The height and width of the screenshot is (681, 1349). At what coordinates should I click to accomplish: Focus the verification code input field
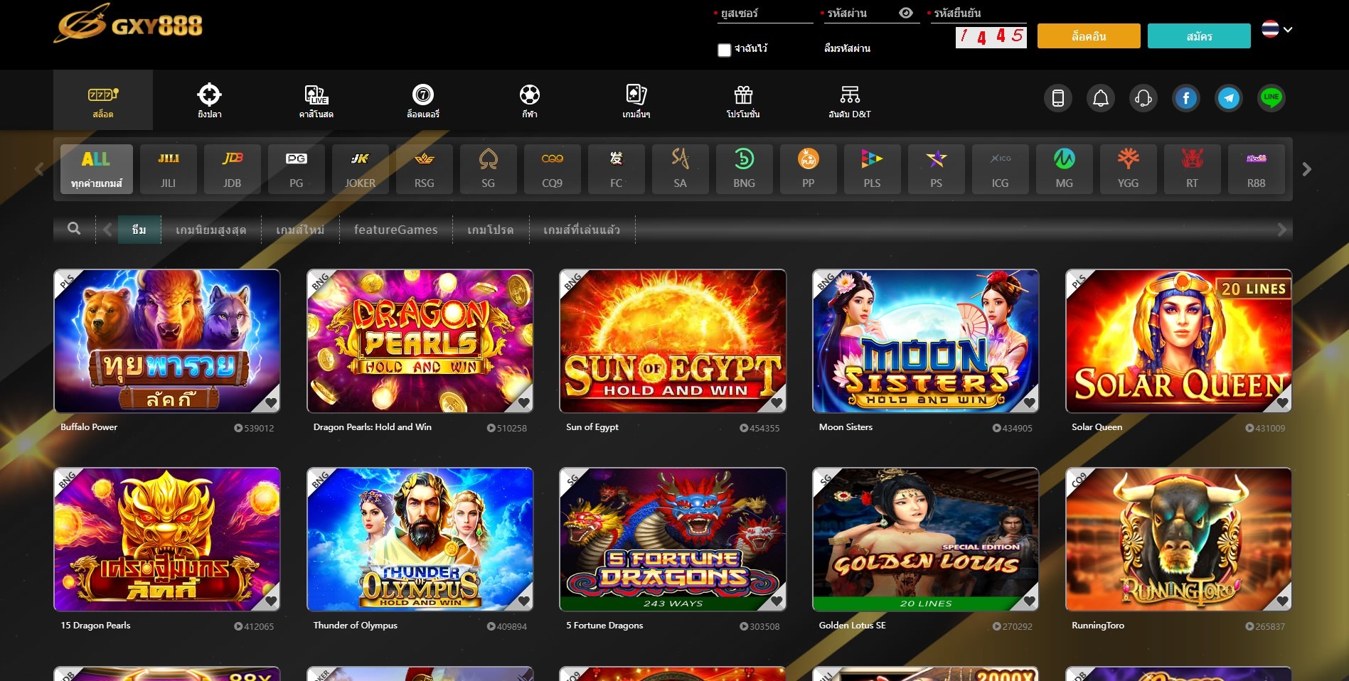tap(979, 14)
